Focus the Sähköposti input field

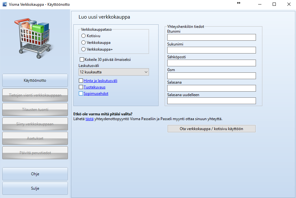pyautogui.click(x=211, y=63)
